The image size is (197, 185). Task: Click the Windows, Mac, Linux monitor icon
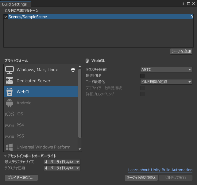10,70
